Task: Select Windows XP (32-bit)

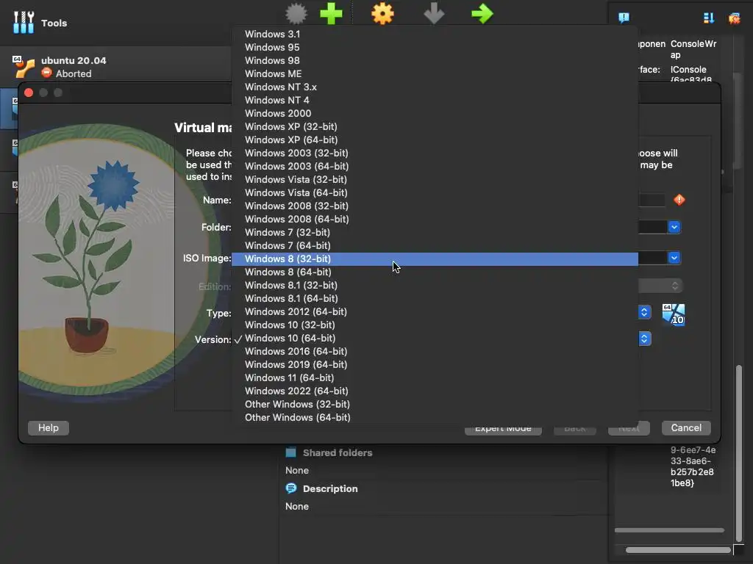Action: (435, 126)
